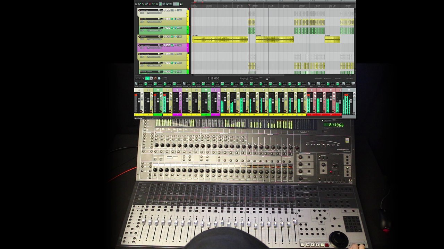
Task: Solo the KickCh_Grp mixer strip
Action: click(142, 96)
